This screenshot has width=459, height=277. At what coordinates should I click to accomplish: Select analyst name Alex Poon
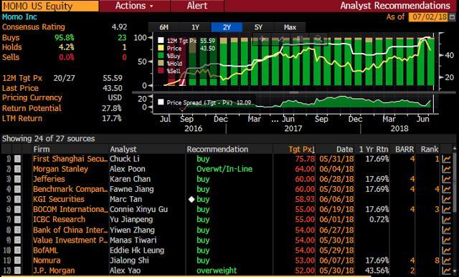click(128, 169)
